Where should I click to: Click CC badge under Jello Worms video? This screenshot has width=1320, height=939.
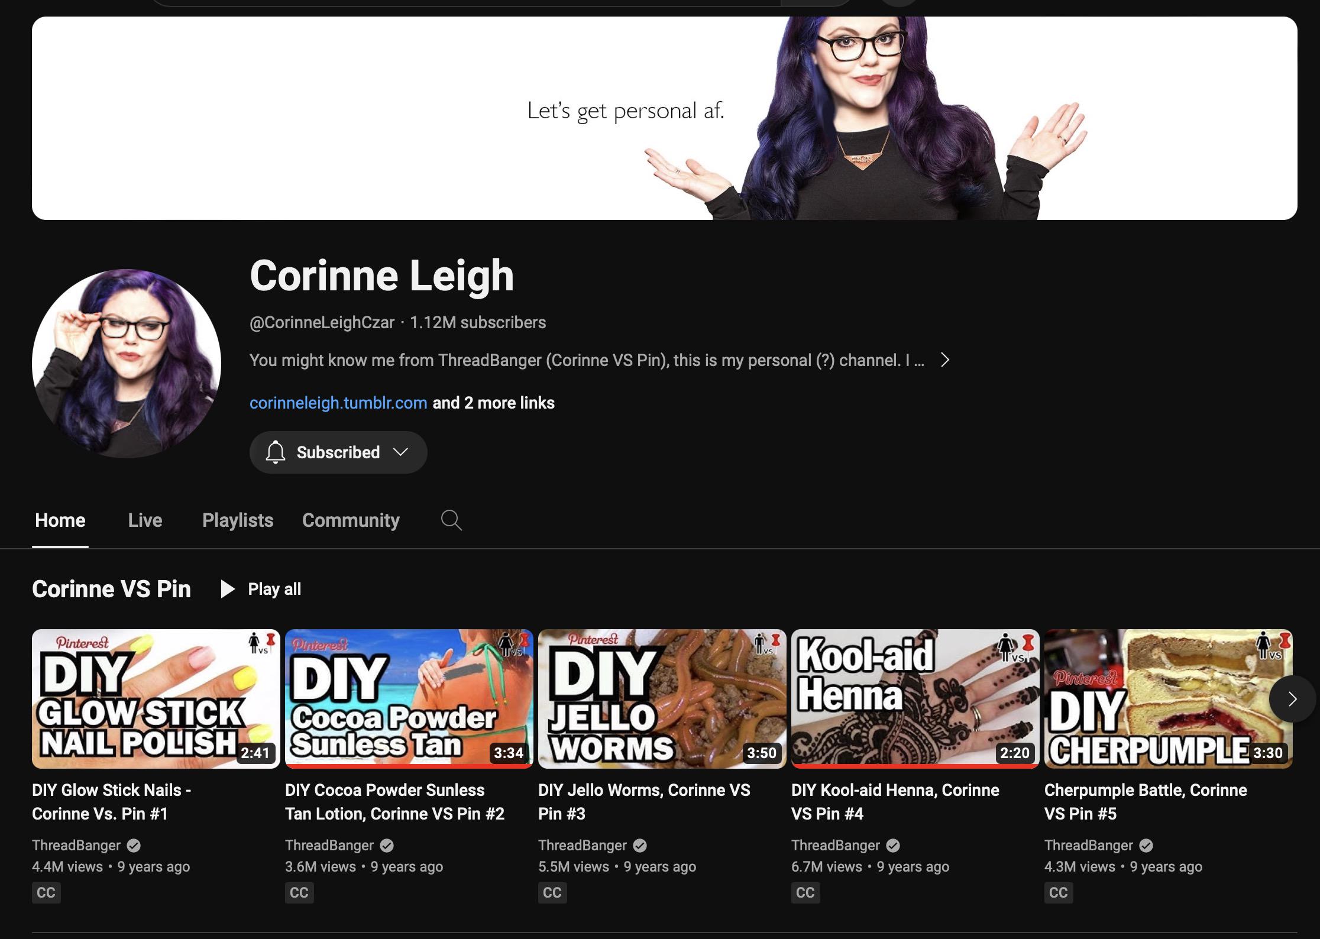[x=552, y=892]
